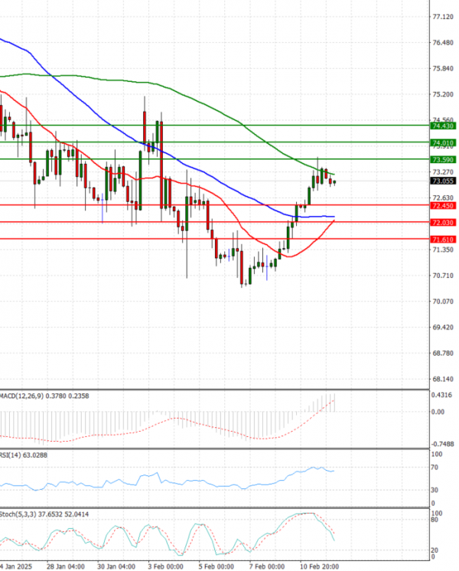The width and height of the screenshot is (459, 571).
Task: Click the 70.070 price scale value
Action: (x=443, y=301)
